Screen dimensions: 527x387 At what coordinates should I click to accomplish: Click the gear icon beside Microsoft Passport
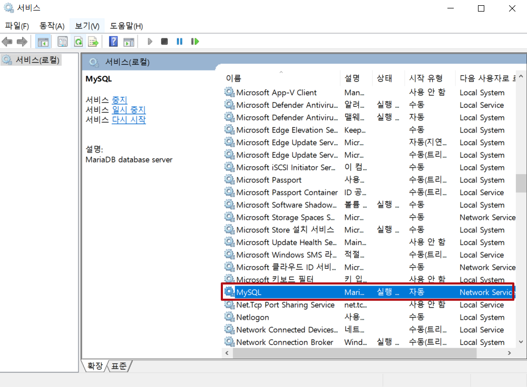tap(230, 179)
